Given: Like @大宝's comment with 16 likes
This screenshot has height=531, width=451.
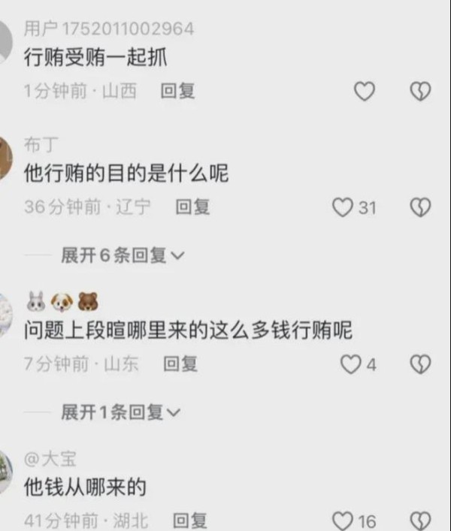Looking at the screenshot, I should coord(343,520).
